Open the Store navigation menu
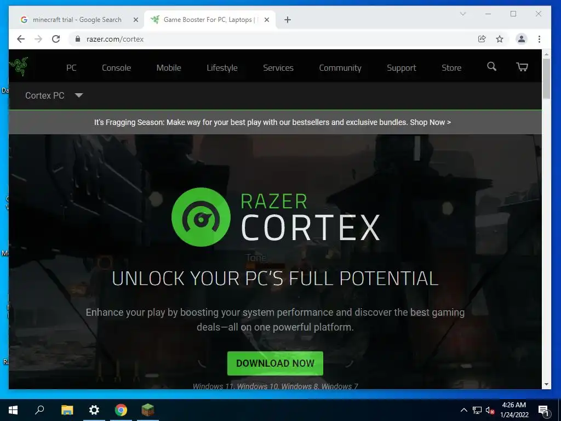561x421 pixels. pyautogui.click(x=451, y=67)
